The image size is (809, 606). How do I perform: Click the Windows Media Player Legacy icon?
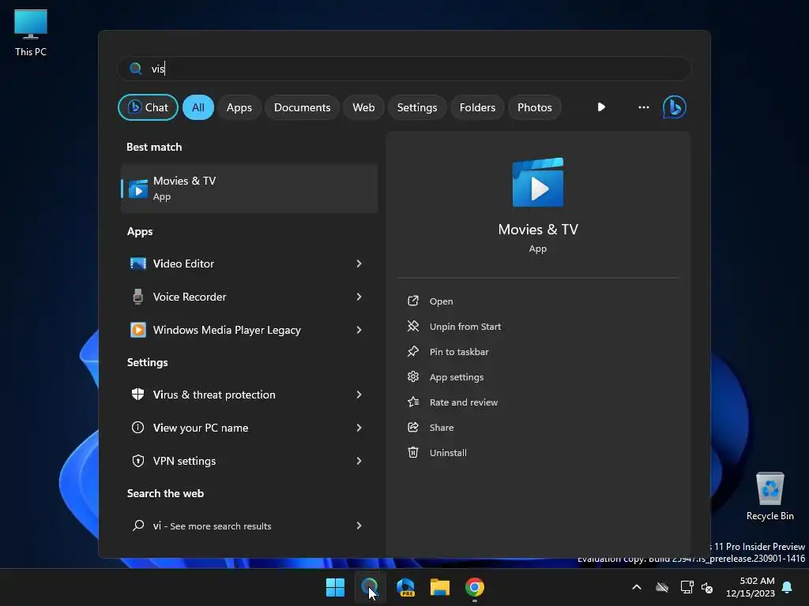coord(137,330)
